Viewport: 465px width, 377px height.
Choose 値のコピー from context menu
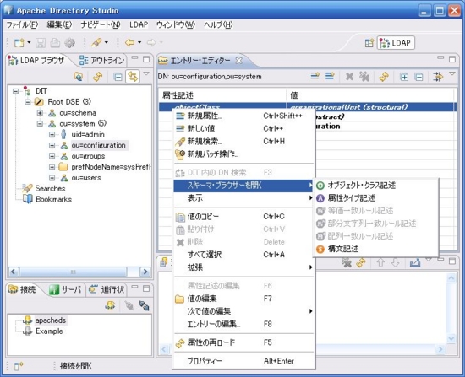[x=243, y=217]
